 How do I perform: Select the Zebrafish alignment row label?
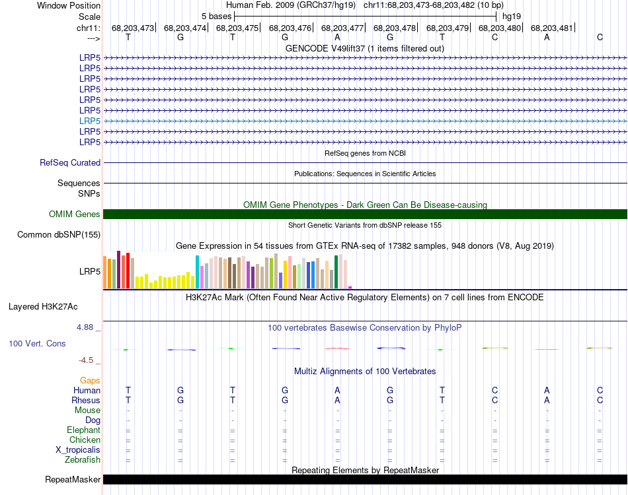coord(83,460)
